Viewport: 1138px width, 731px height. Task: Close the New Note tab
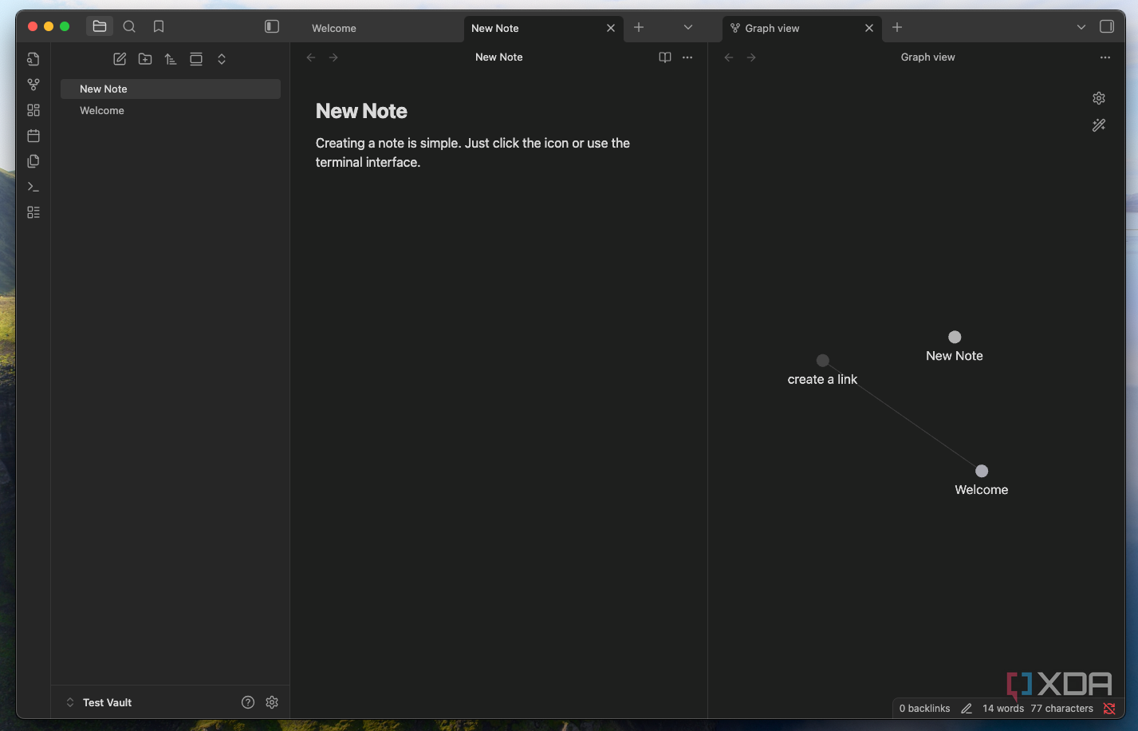[611, 28]
